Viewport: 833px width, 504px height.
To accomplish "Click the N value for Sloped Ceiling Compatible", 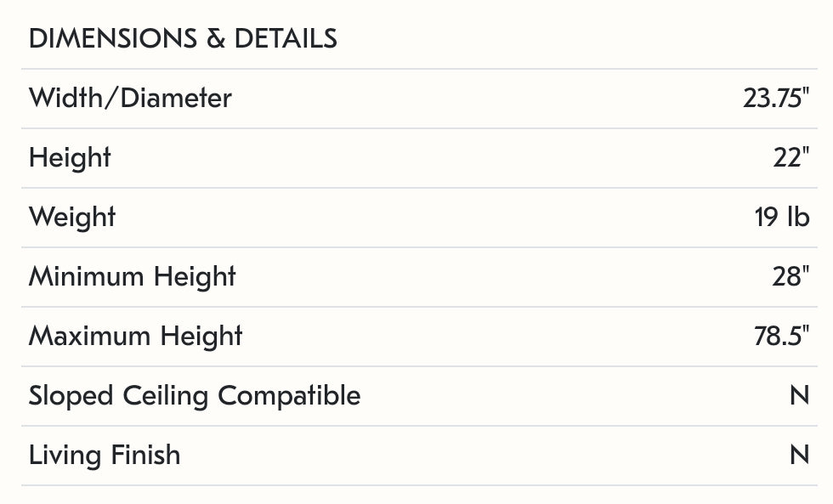I will tap(799, 396).
